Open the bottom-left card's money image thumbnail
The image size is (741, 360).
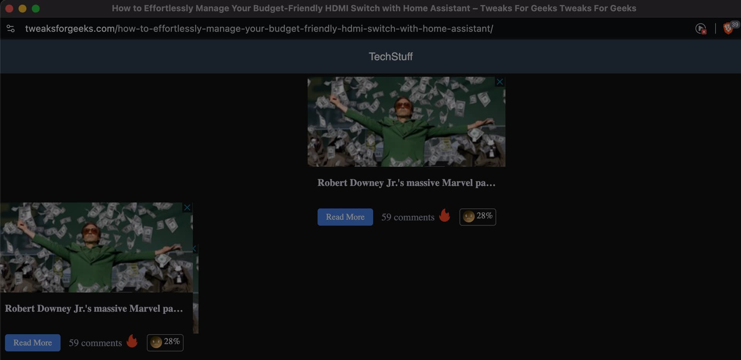[96, 247]
